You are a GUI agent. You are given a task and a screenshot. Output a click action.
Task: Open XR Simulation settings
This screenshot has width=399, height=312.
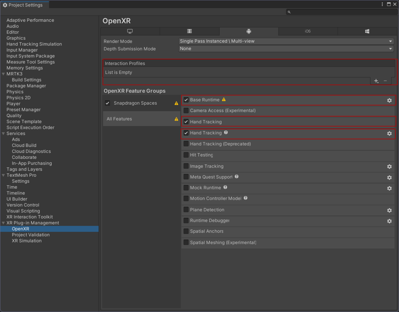(x=27, y=241)
